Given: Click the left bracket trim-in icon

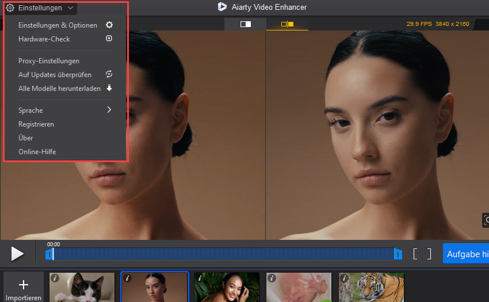Looking at the screenshot, I should pos(415,254).
